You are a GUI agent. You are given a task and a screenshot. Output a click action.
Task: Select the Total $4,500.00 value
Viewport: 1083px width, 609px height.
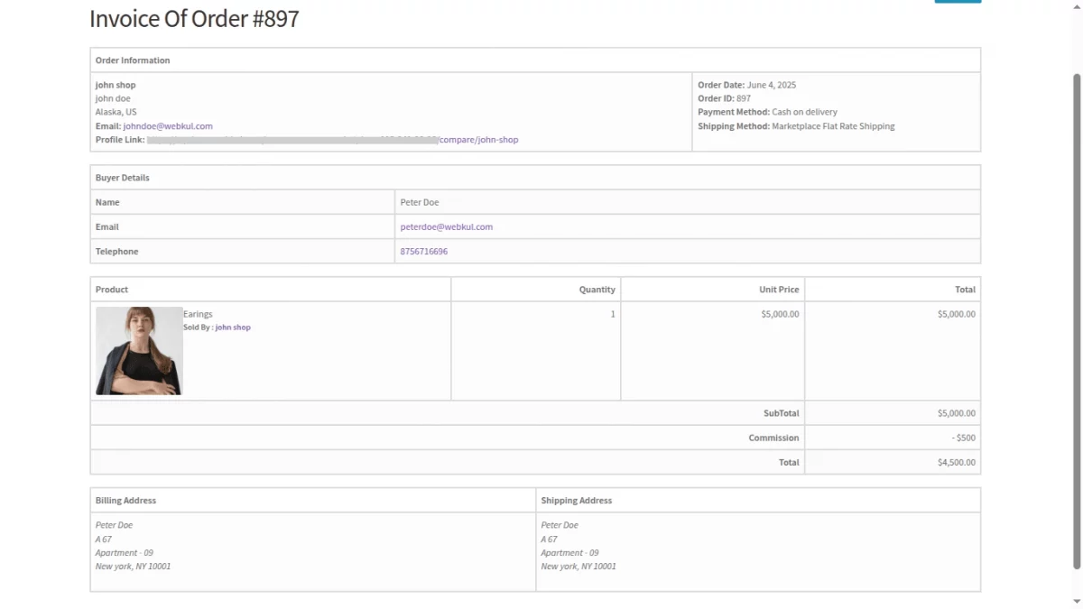coord(955,461)
